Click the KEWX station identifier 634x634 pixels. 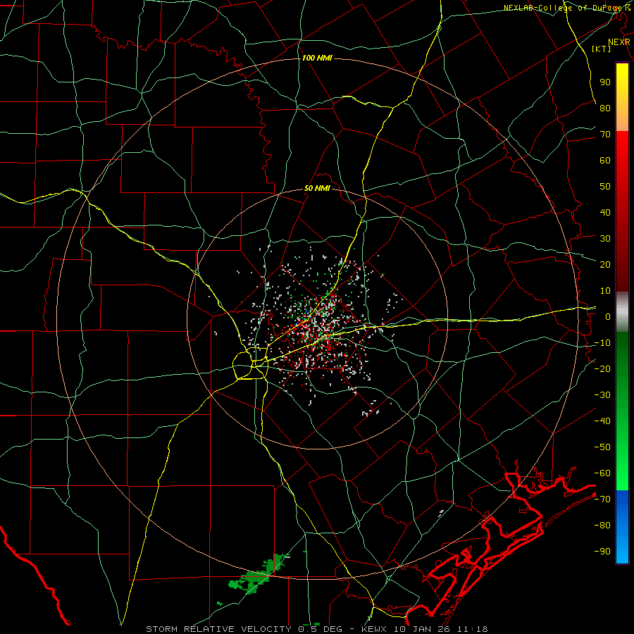pos(375,629)
